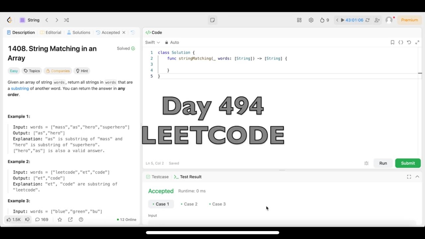The height and width of the screenshot is (239, 425).
Task: Open the substring definition link
Action: coord(20,88)
